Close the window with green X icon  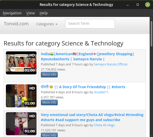click(x=148, y=5)
